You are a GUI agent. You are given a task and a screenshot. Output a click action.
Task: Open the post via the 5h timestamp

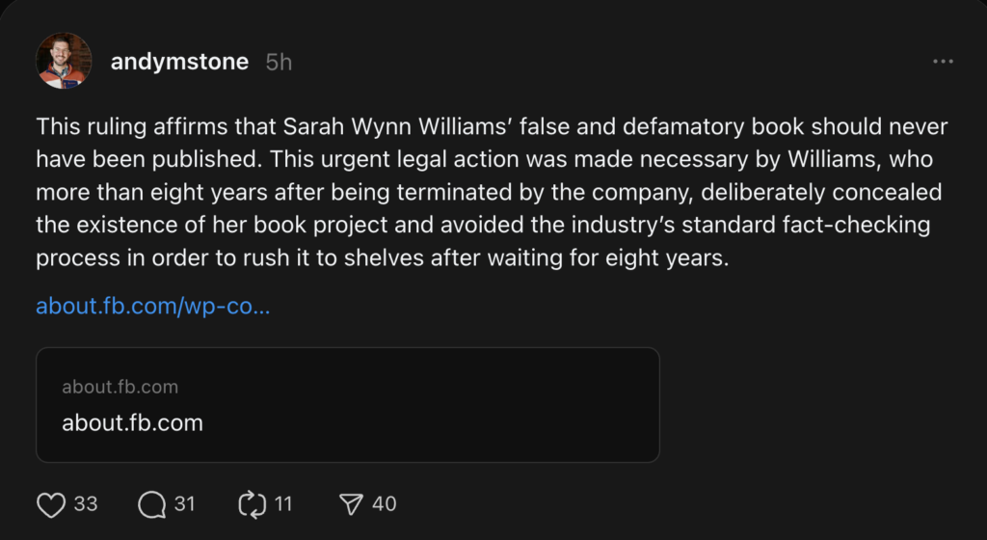tap(280, 63)
